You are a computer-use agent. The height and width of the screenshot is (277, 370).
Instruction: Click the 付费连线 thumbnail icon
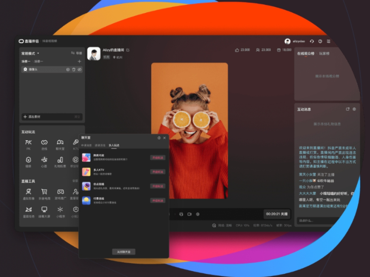pyautogui.click(x=86, y=201)
